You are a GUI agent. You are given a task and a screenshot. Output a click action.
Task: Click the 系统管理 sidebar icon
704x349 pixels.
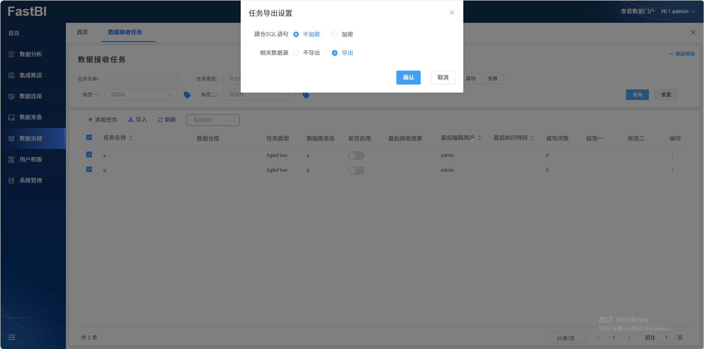[11, 181]
